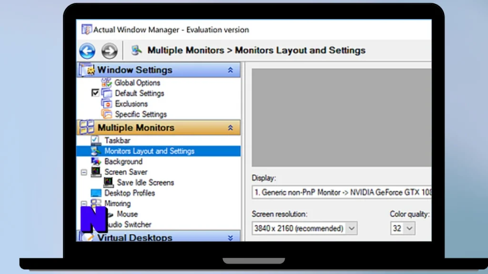The width and height of the screenshot is (488, 274).
Task: Select Taskbar under Multiple Monitors
Action: point(117,140)
